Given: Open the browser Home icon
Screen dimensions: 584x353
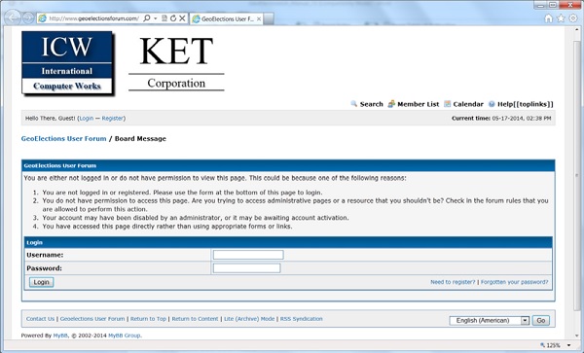Looking at the screenshot, I should click(548, 18).
